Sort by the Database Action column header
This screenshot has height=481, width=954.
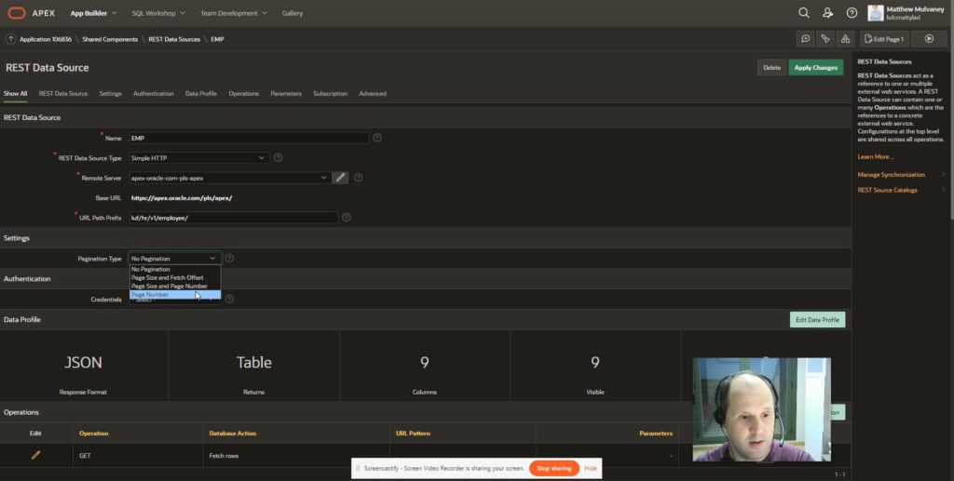(232, 433)
